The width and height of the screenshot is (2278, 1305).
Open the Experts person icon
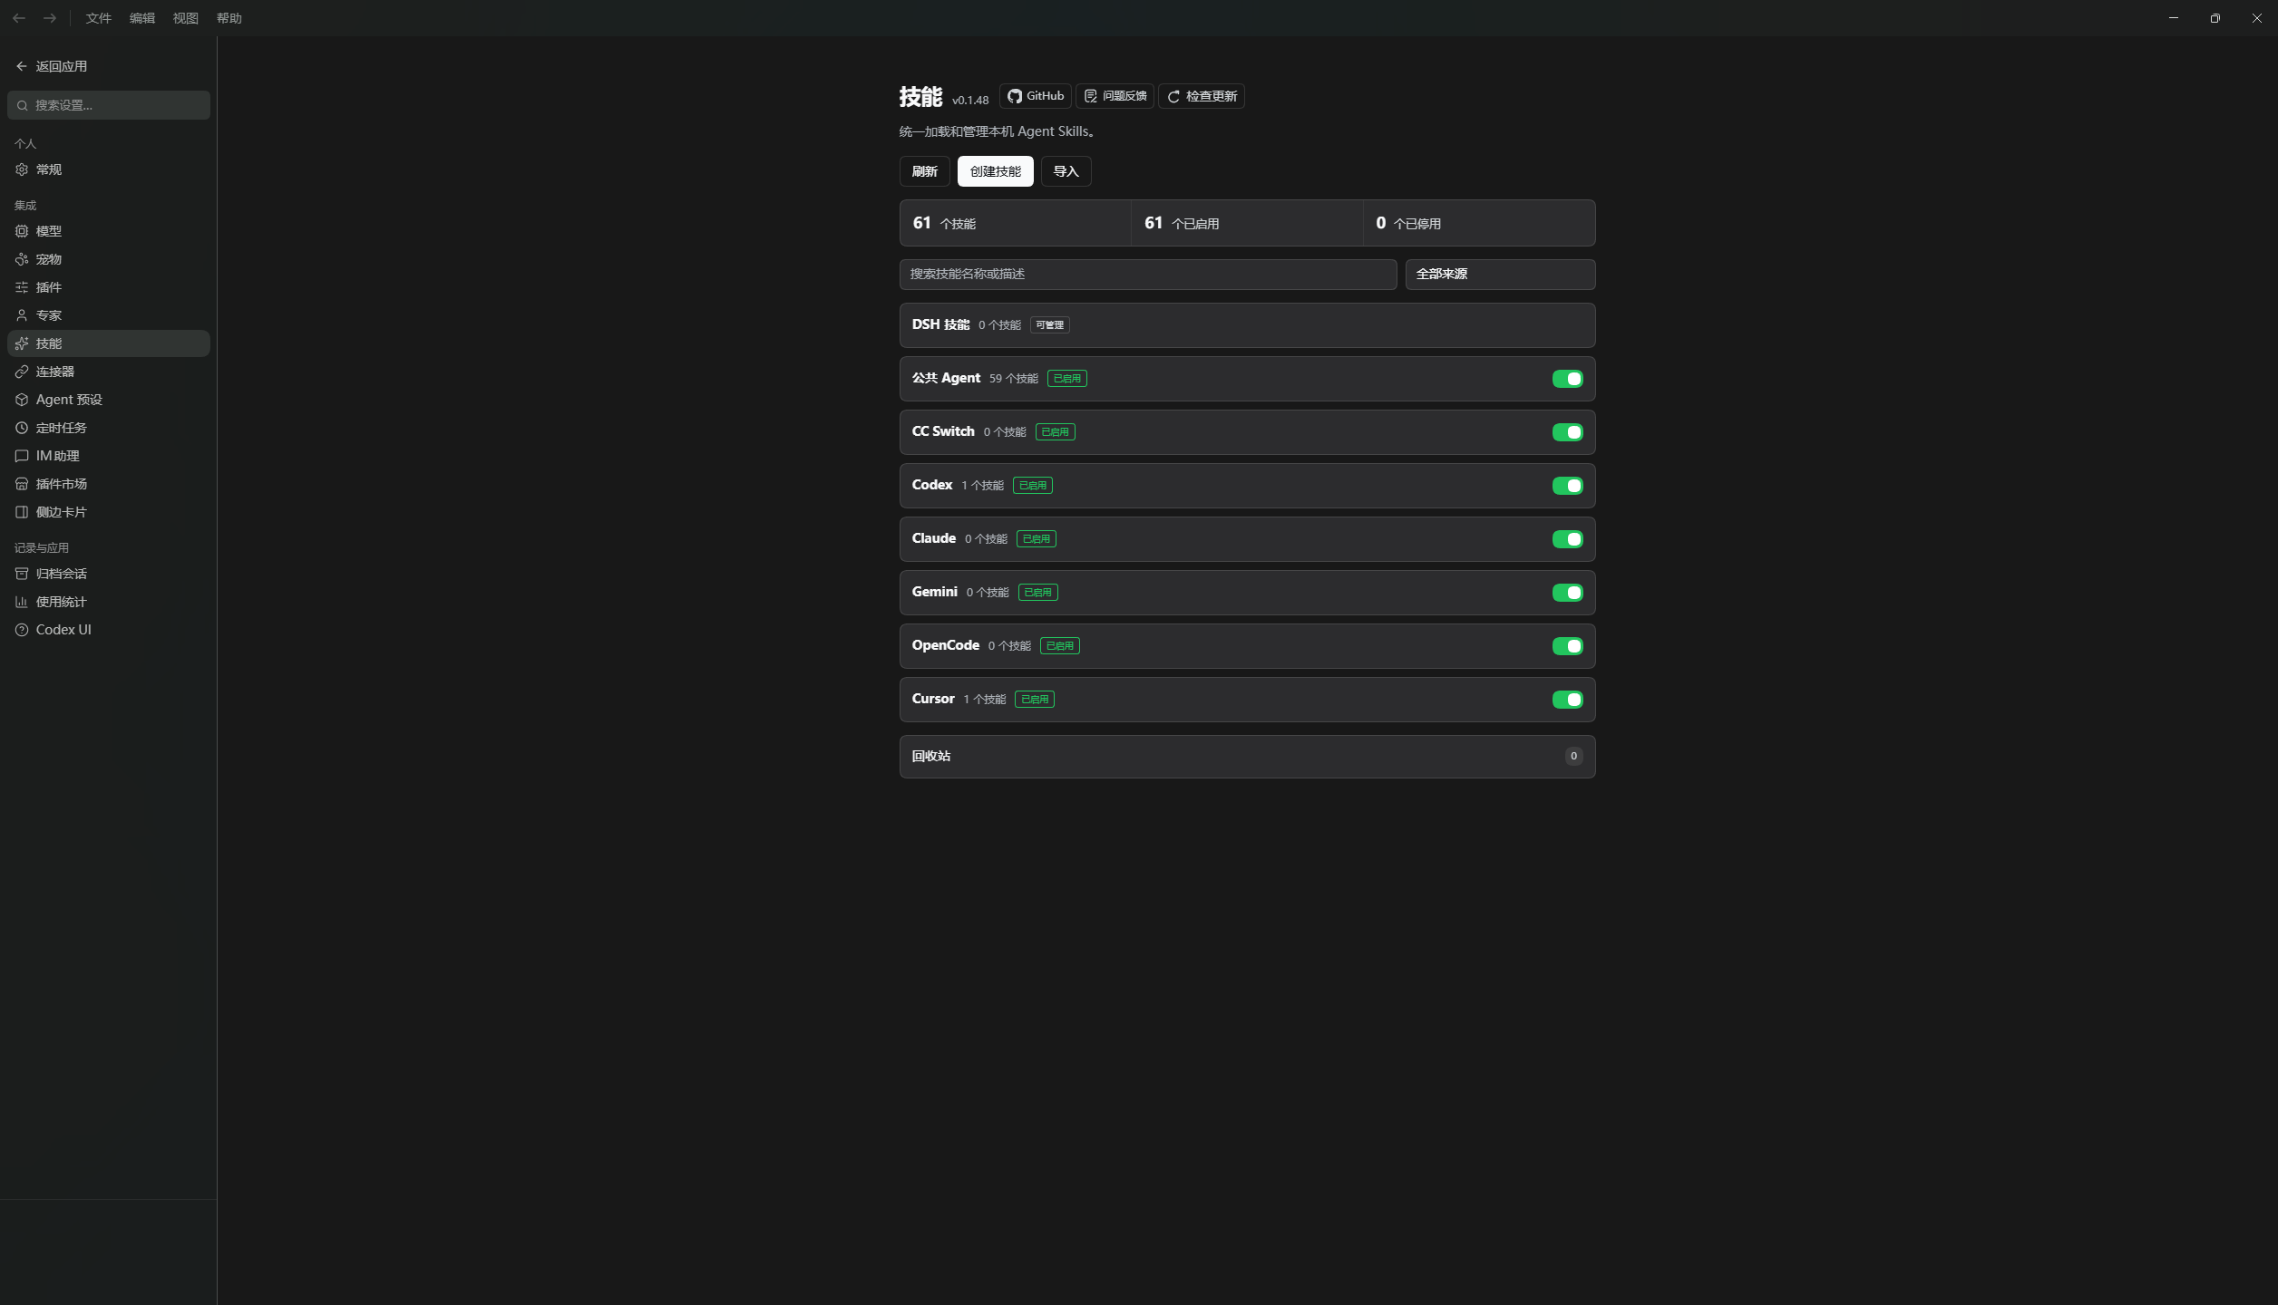pos(22,315)
